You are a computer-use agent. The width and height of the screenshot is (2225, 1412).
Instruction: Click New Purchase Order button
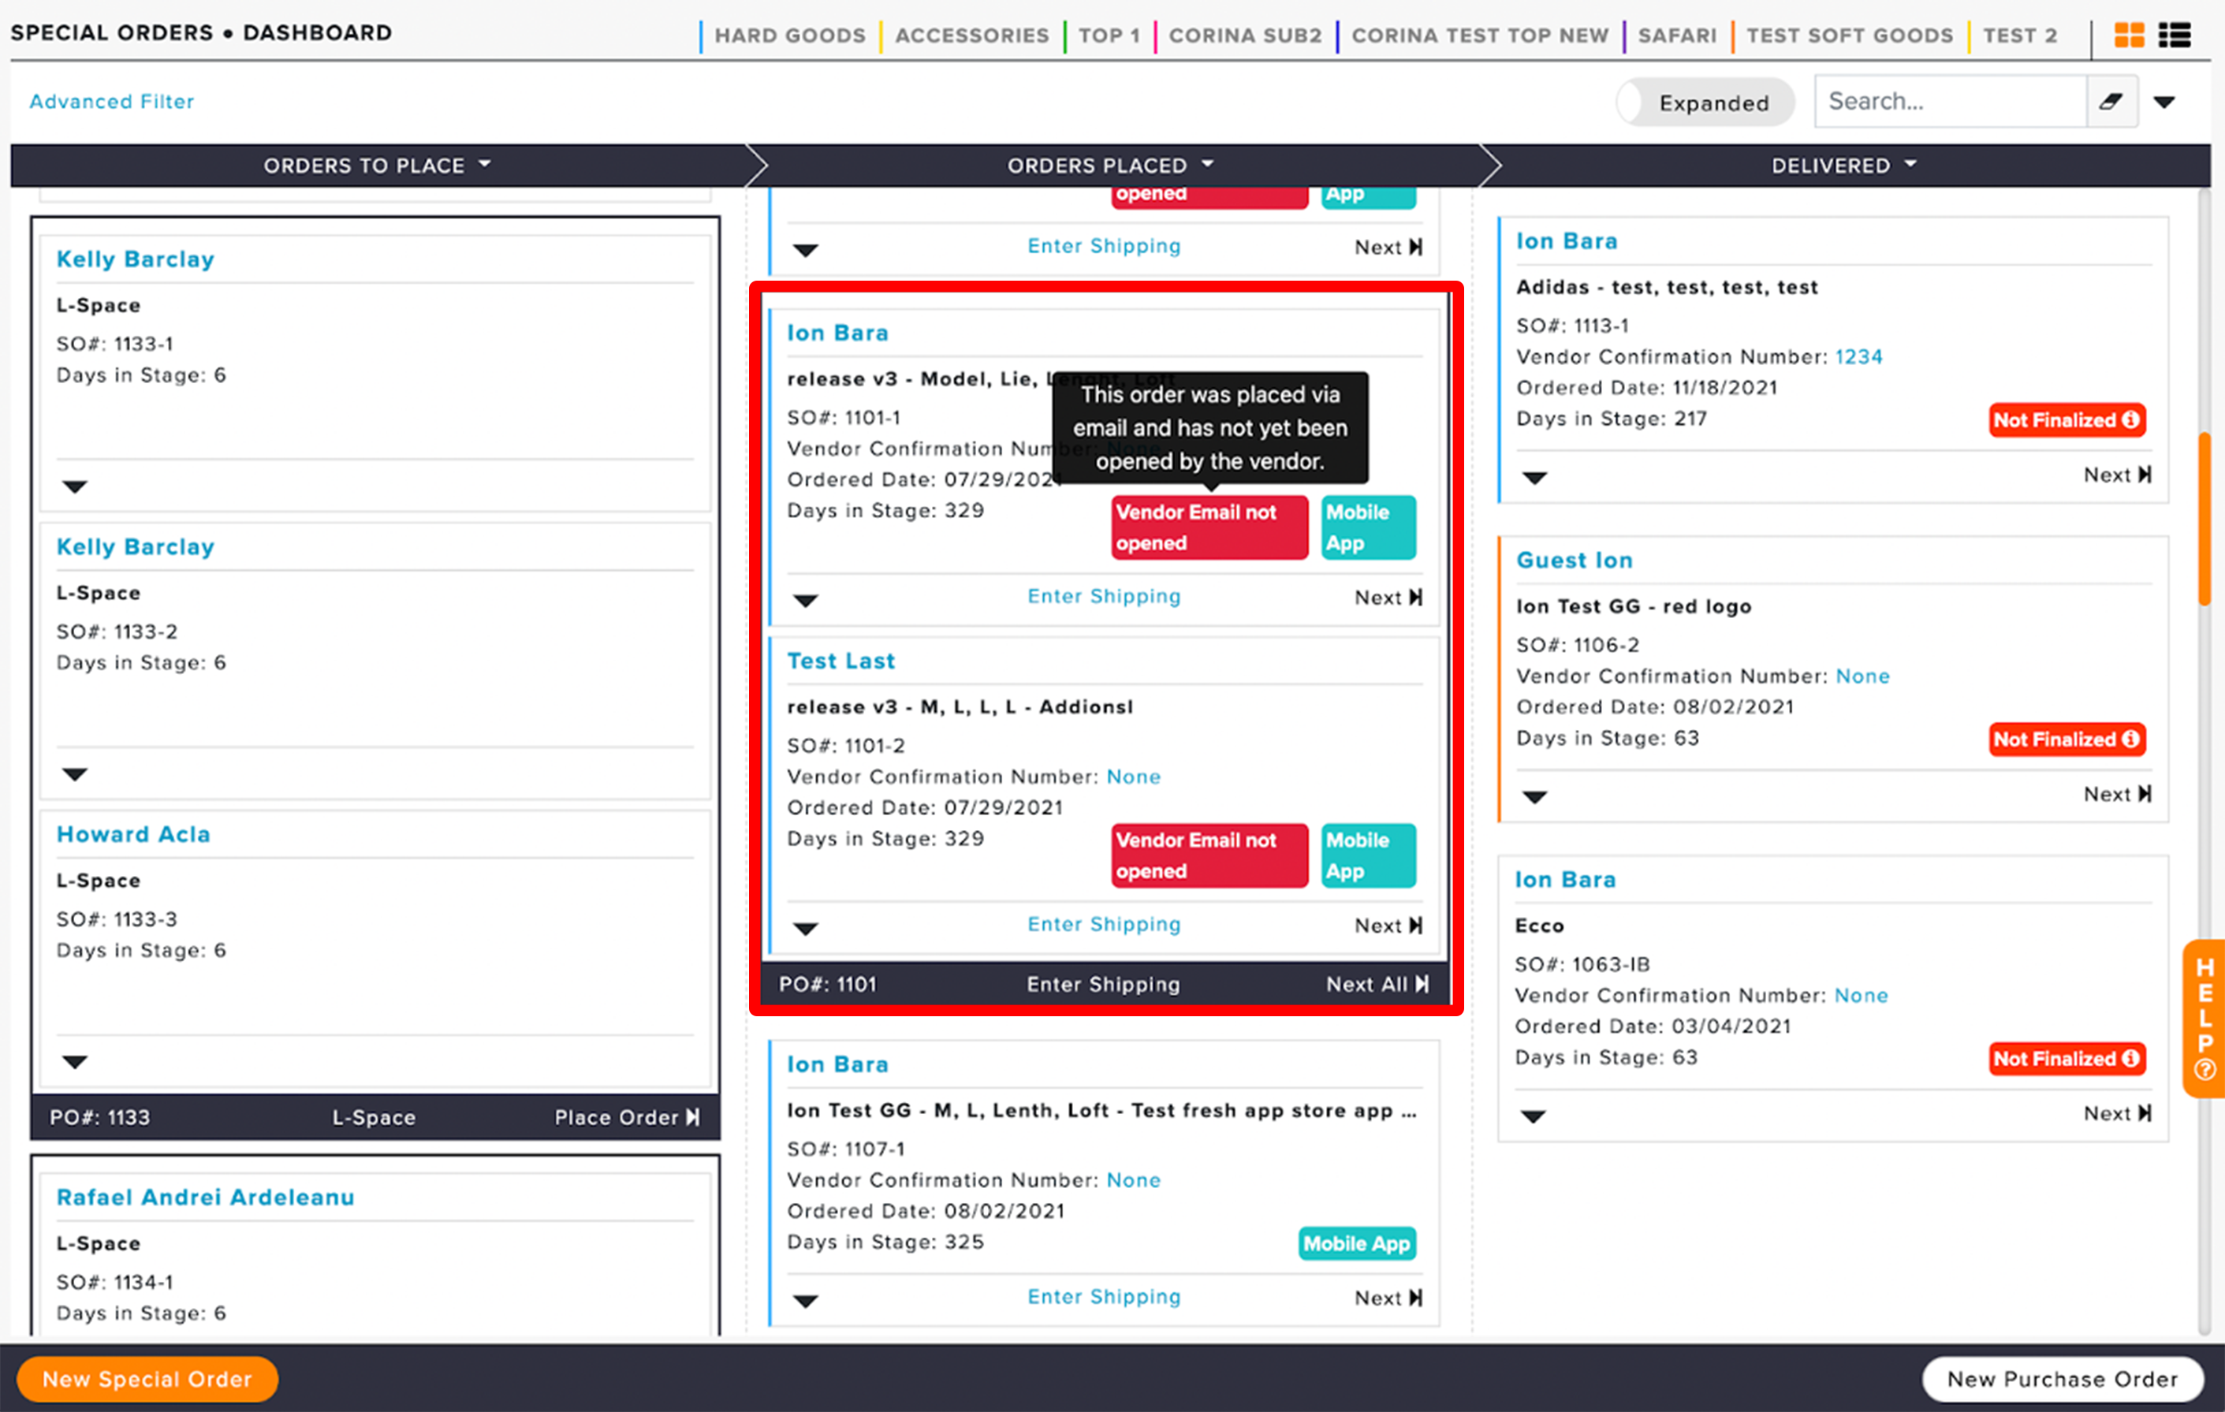tap(2063, 1380)
